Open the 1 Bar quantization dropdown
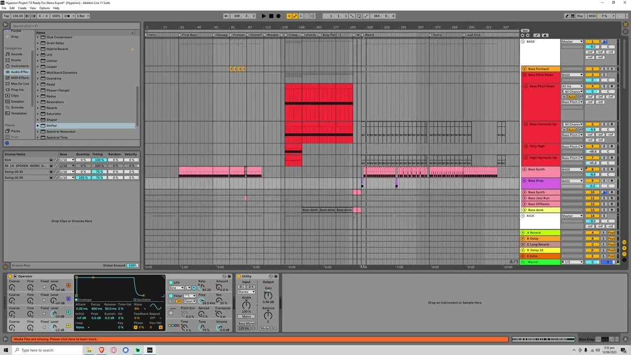This screenshot has height=355, width=631. (x=82, y=16)
